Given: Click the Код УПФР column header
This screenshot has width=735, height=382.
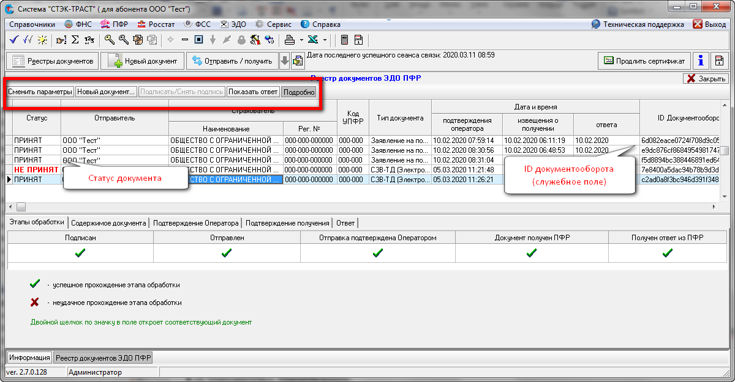Looking at the screenshot, I should (x=353, y=117).
